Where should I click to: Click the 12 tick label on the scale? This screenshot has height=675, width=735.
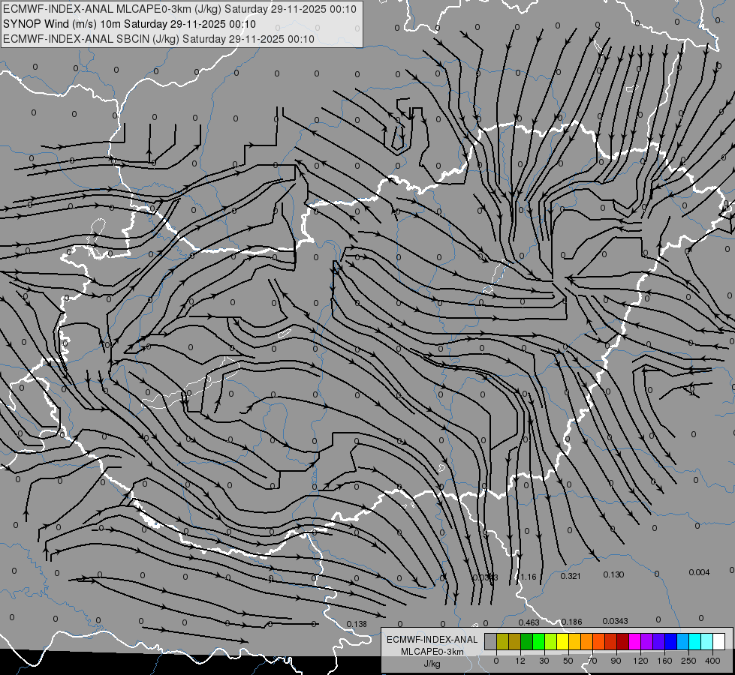[520, 661]
